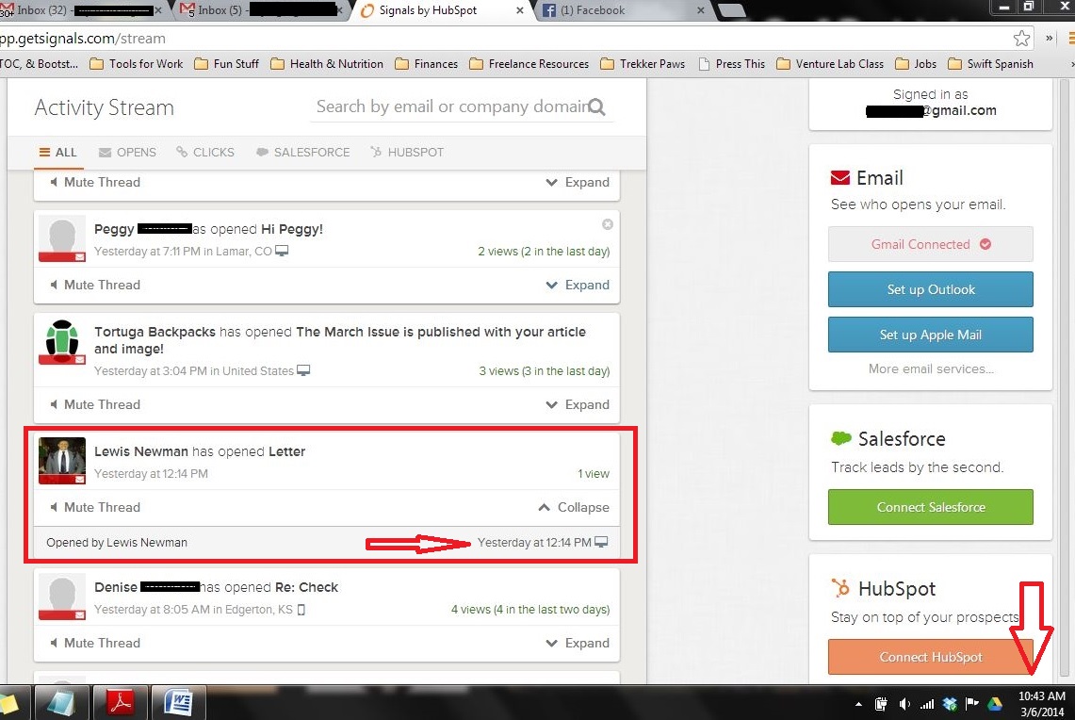Check the network signal tray icon
Viewport: 1075px width, 720px height.
pyautogui.click(x=927, y=704)
